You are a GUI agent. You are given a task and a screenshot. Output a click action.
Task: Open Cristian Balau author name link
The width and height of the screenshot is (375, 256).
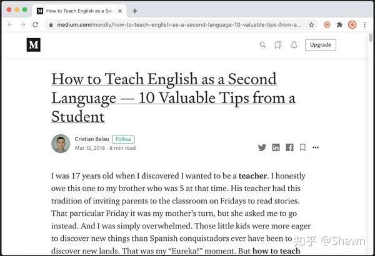92,139
